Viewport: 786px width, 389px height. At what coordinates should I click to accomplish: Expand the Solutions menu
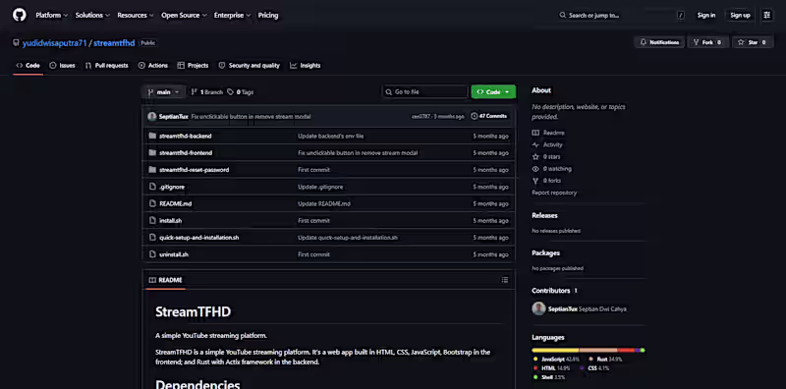(x=92, y=15)
